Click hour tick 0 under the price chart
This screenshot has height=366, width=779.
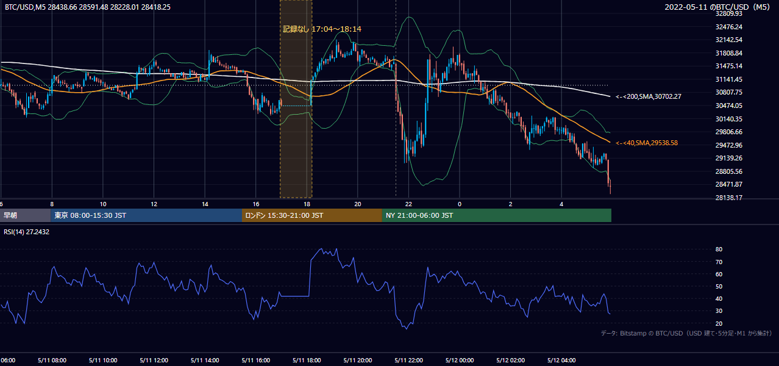460,204
